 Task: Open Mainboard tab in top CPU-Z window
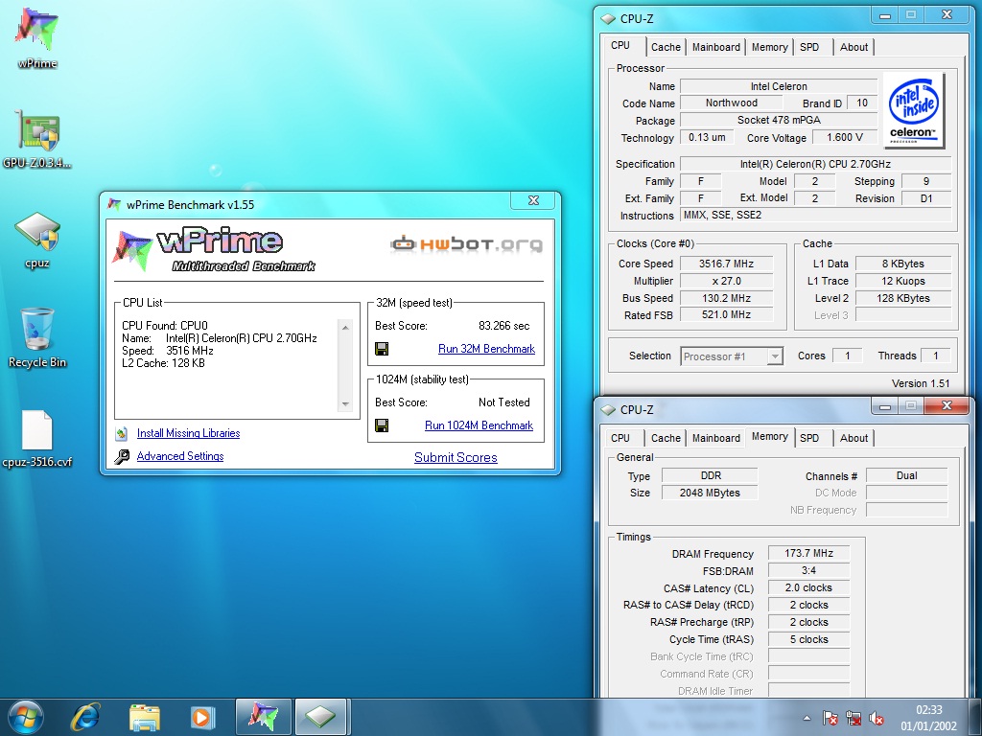click(x=715, y=47)
